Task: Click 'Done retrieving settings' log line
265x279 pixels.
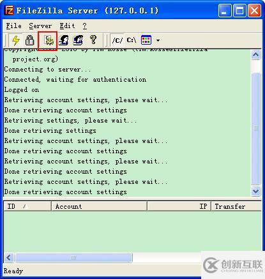Action: [x=50, y=131]
